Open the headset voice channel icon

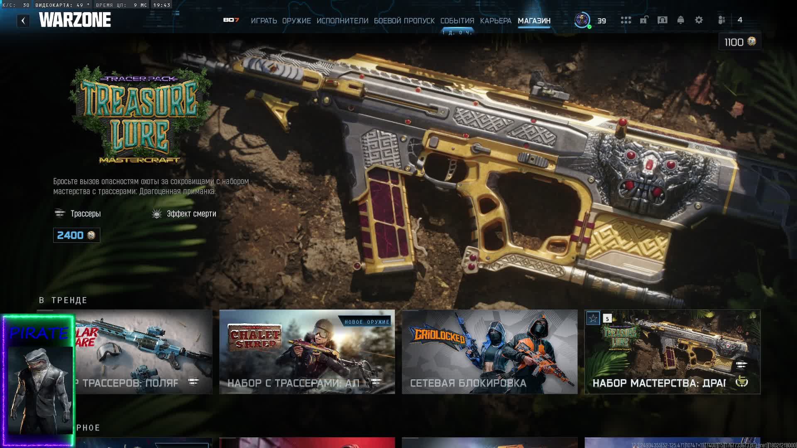(x=662, y=20)
